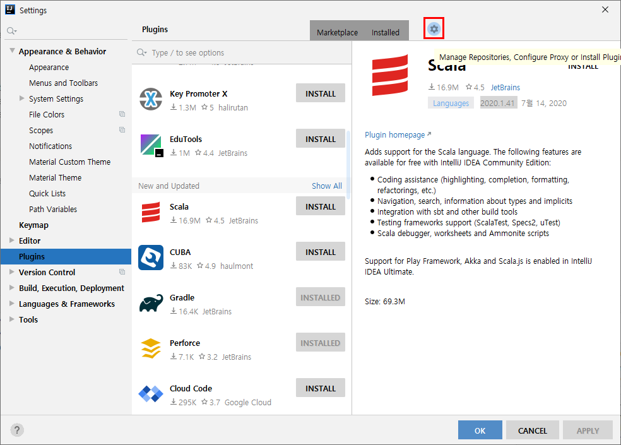This screenshot has width=621, height=445.
Task: Open the Notifications settings page
Action: click(50, 146)
